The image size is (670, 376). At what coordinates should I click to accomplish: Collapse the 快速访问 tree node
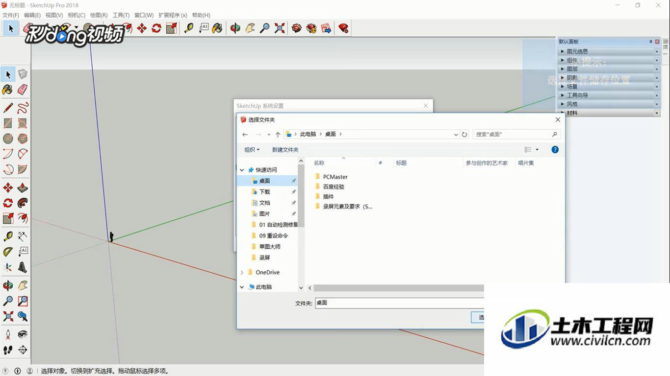click(242, 170)
